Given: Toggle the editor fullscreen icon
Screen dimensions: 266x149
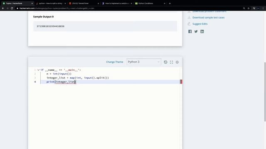Looking at the screenshot, I should (x=171, y=62).
